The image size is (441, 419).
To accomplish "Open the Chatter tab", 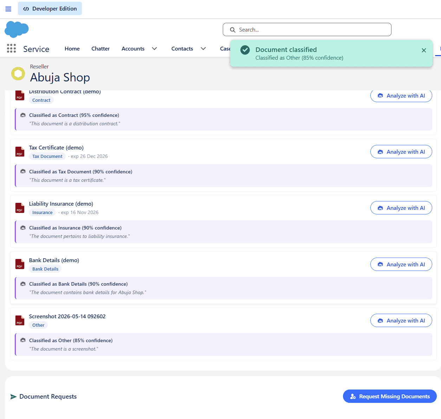I will (x=100, y=49).
